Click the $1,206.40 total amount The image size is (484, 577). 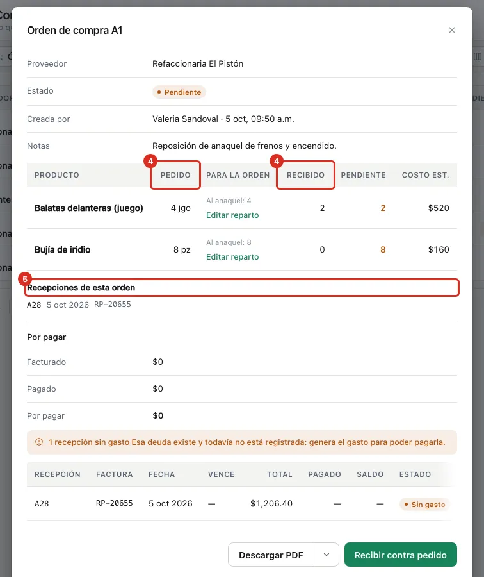tap(271, 503)
